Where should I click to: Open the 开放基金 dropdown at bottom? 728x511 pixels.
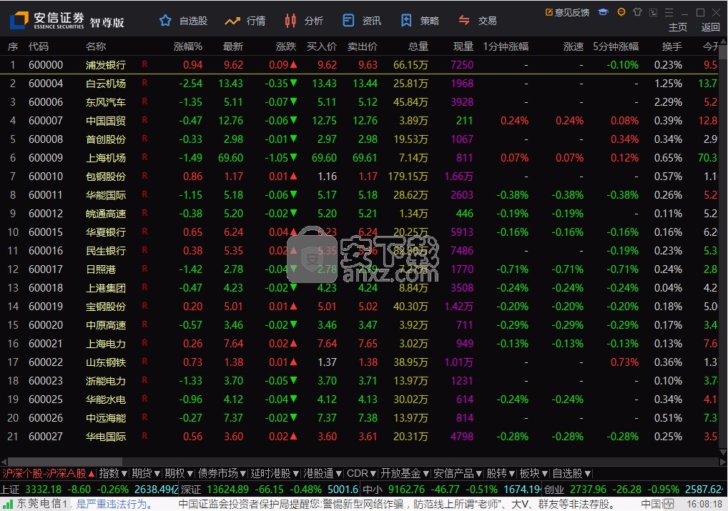click(405, 473)
